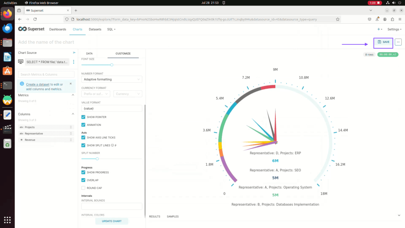Uncheck the Animation checkbox
This screenshot has height=228, width=405.
click(83, 125)
